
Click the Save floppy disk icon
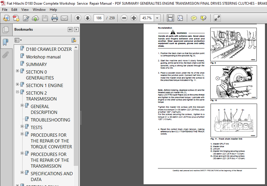[45, 18]
